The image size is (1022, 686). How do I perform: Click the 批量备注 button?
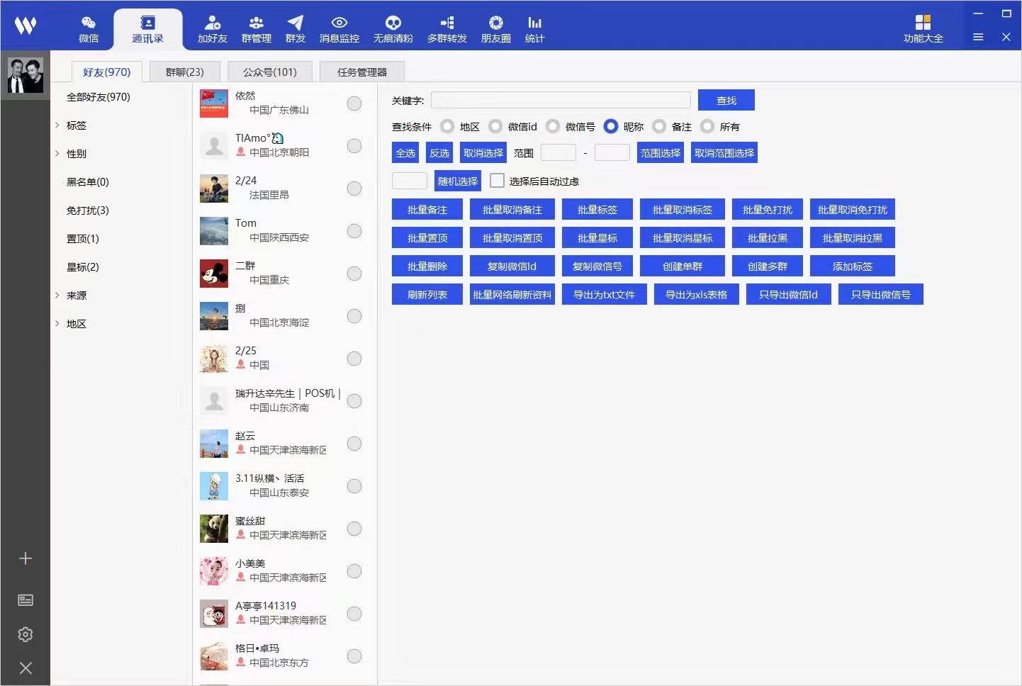pos(427,209)
